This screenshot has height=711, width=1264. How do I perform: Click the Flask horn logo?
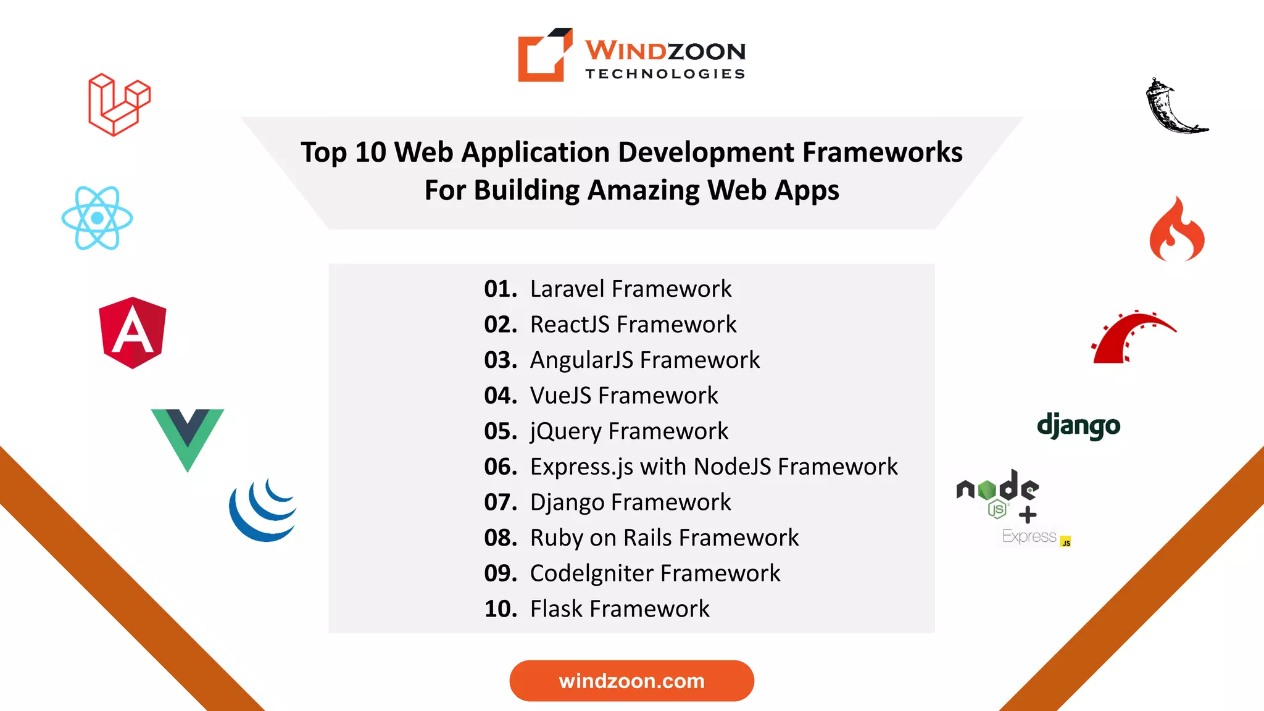click(x=1175, y=106)
